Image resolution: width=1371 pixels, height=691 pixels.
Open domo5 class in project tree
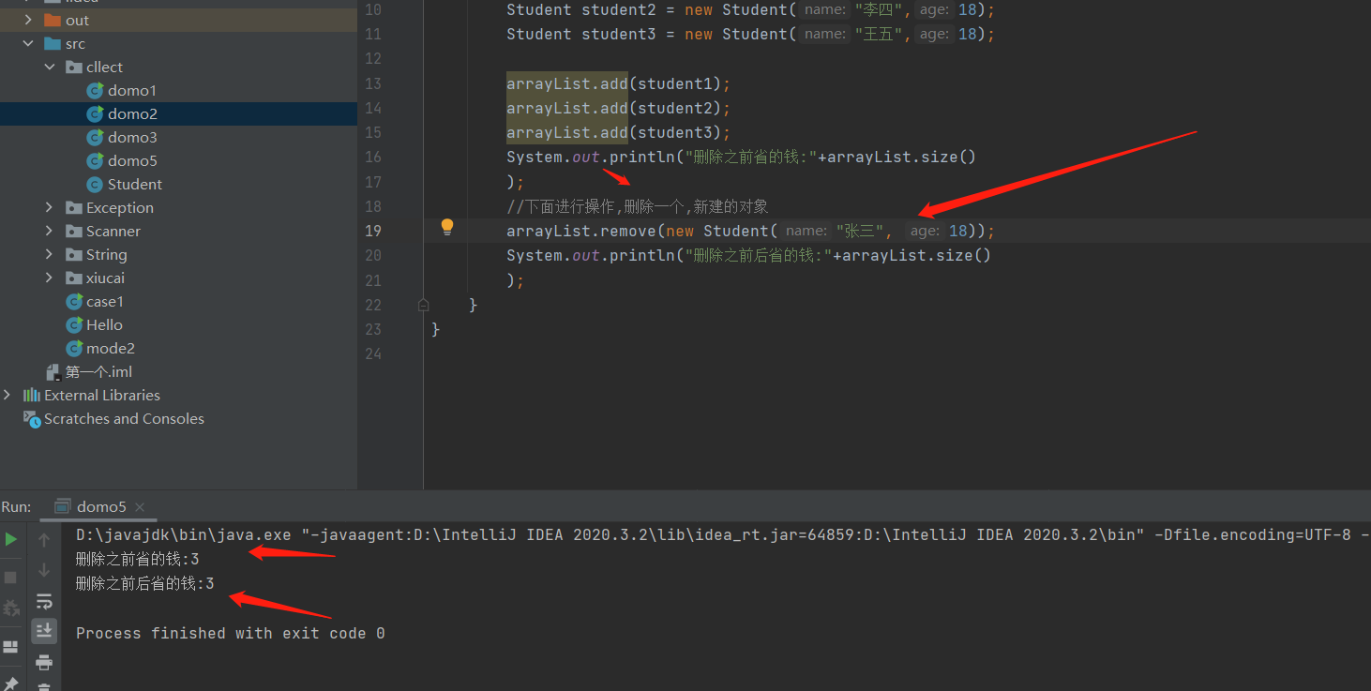point(132,160)
